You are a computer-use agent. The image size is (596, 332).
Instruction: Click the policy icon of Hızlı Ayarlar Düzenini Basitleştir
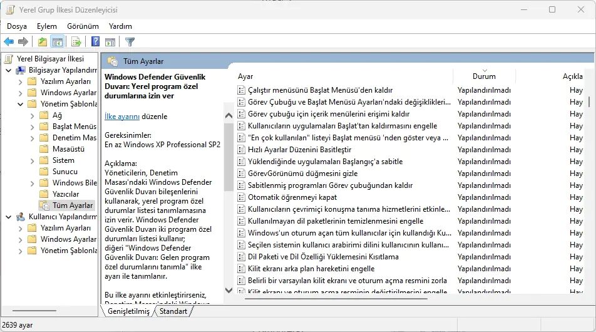pos(241,150)
